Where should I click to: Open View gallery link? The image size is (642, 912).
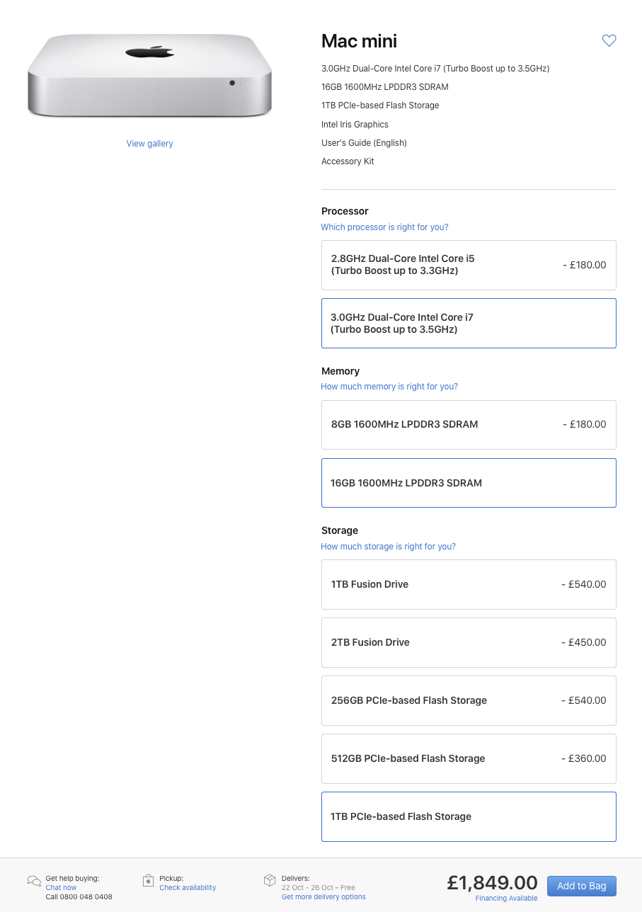(x=149, y=144)
